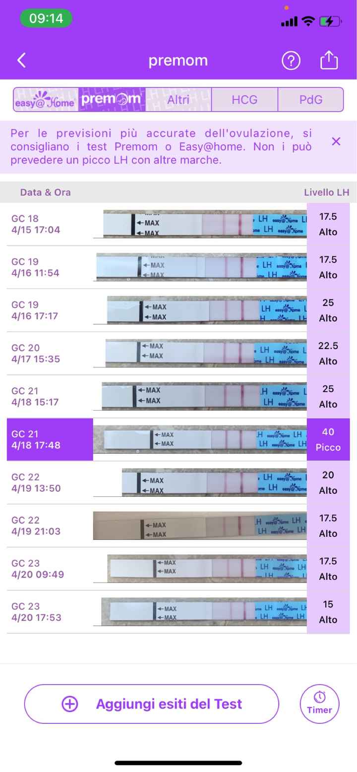Image resolution: width=357 pixels, height=772 pixels.
Task: Tap the LH level 22.5 Alto cell
Action: tap(328, 353)
